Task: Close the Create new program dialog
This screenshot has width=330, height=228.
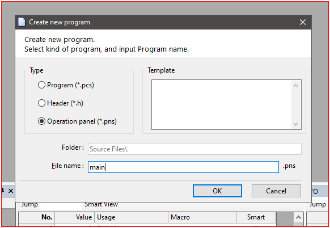Action: tap(303, 22)
